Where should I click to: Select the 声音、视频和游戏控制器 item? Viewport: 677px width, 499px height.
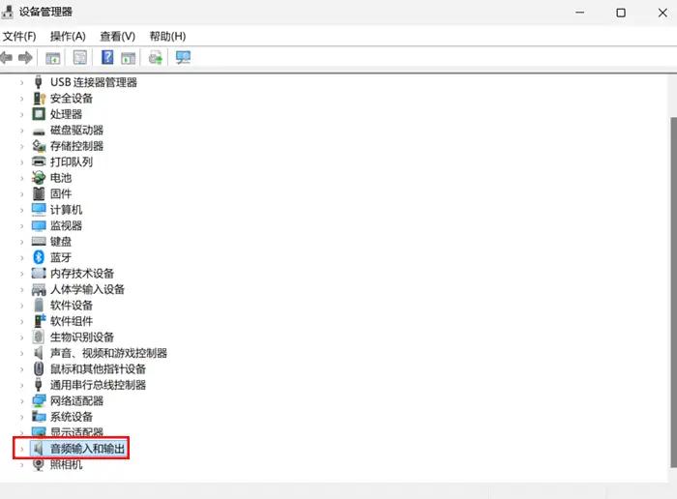tap(108, 353)
